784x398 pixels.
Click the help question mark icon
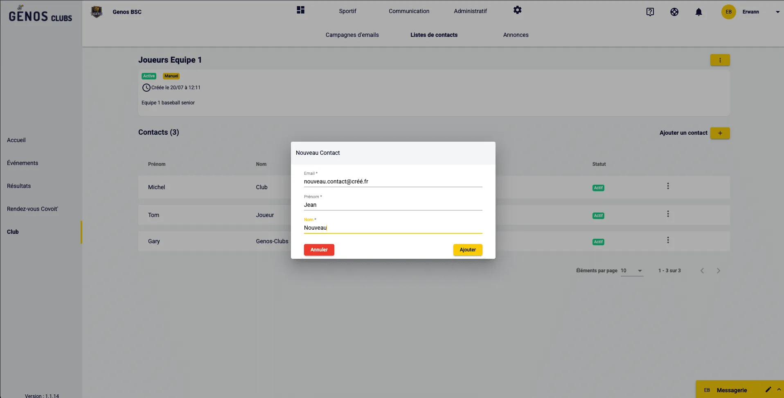650,12
